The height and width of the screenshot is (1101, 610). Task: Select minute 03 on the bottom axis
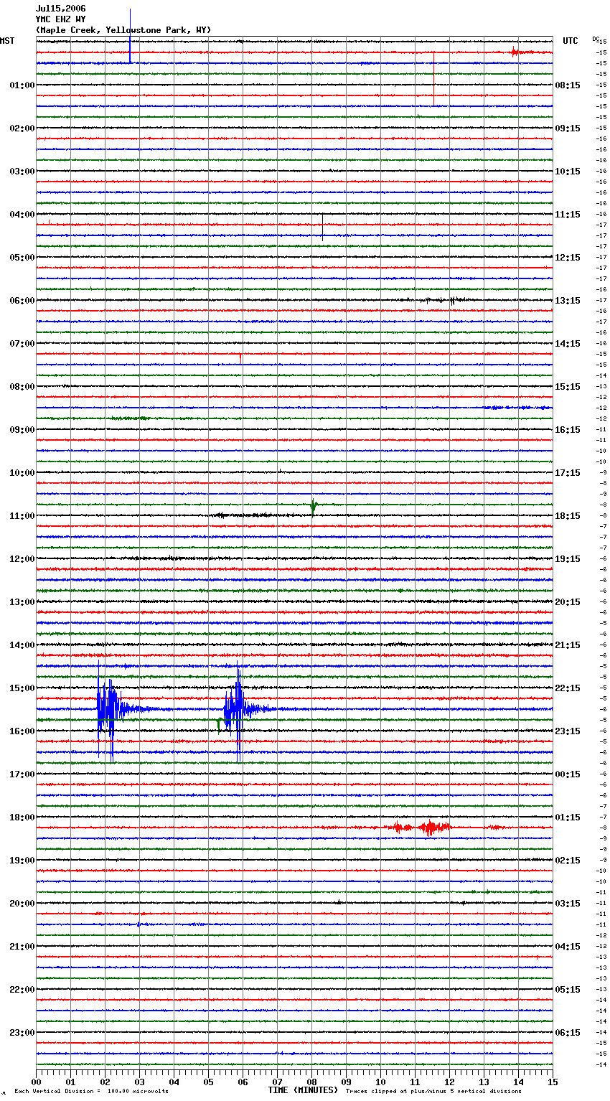(139, 1082)
